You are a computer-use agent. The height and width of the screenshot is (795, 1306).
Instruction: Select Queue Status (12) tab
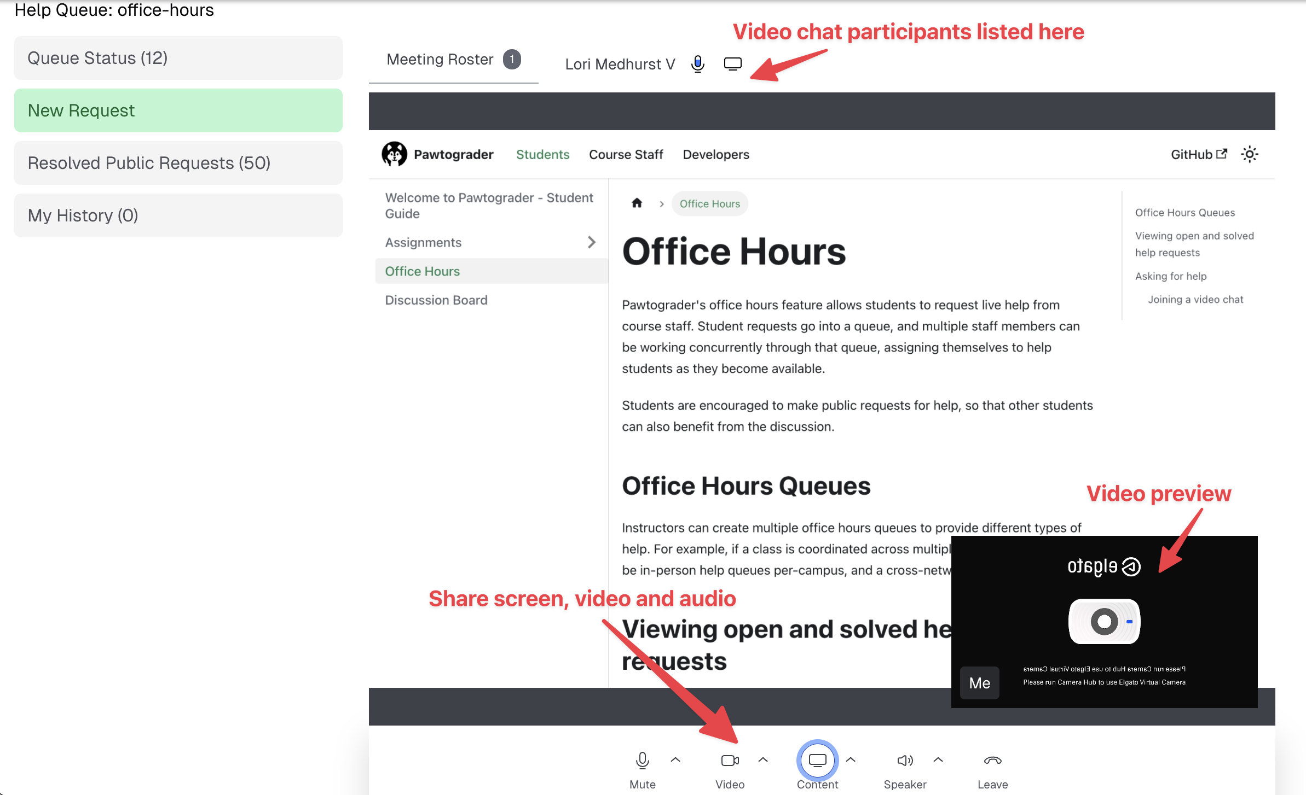(178, 58)
